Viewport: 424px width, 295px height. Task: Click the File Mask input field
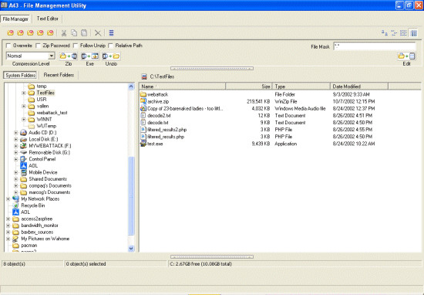click(x=375, y=46)
